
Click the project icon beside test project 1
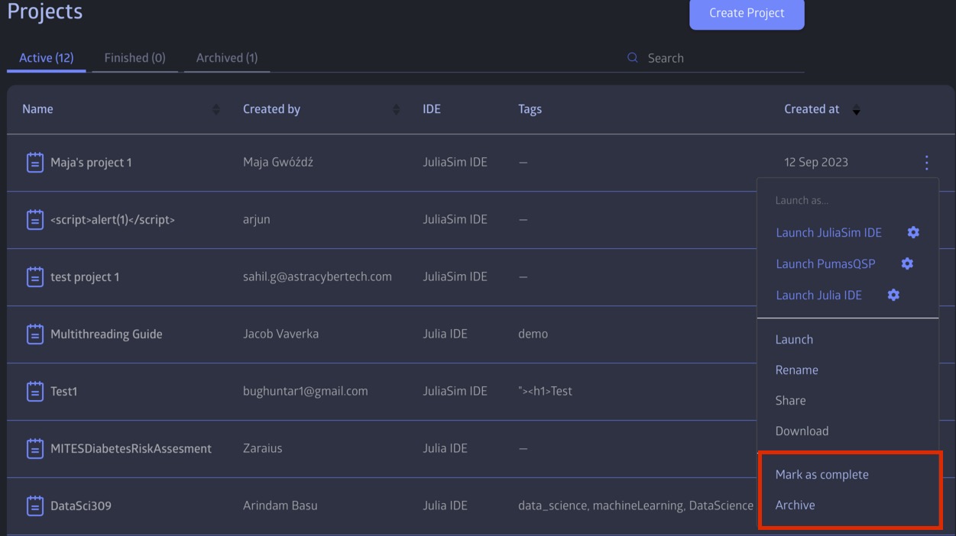coord(35,277)
